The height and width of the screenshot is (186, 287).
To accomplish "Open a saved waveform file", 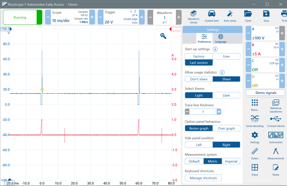I will point(248,16).
